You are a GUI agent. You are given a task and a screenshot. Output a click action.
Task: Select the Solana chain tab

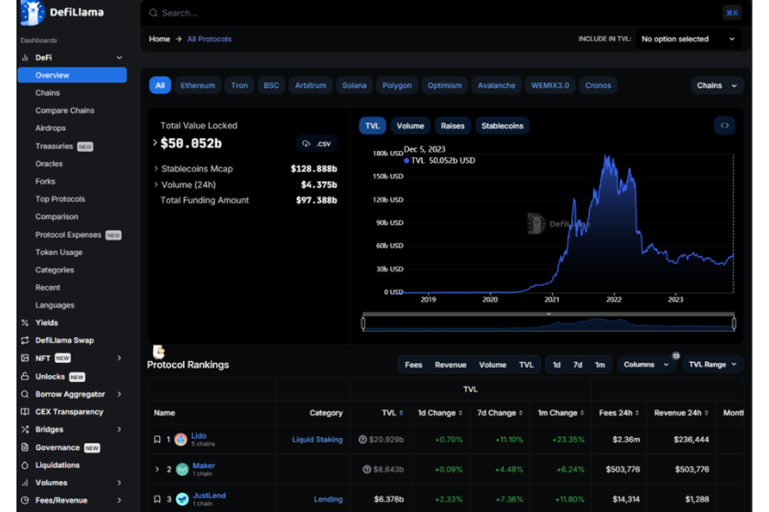pos(354,85)
